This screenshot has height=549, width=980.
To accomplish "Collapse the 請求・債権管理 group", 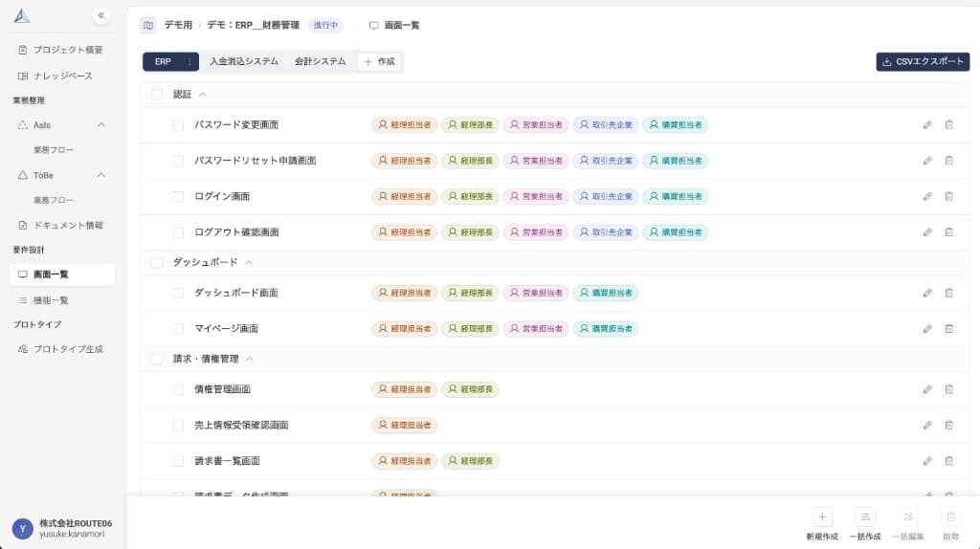I will tap(250, 359).
